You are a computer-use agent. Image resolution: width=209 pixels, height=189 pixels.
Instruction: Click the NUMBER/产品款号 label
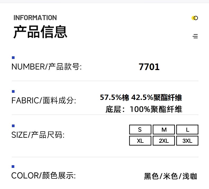(x=47, y=67)
